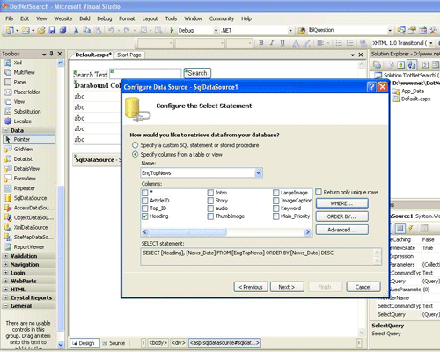Click the Advanced... button

341,230
